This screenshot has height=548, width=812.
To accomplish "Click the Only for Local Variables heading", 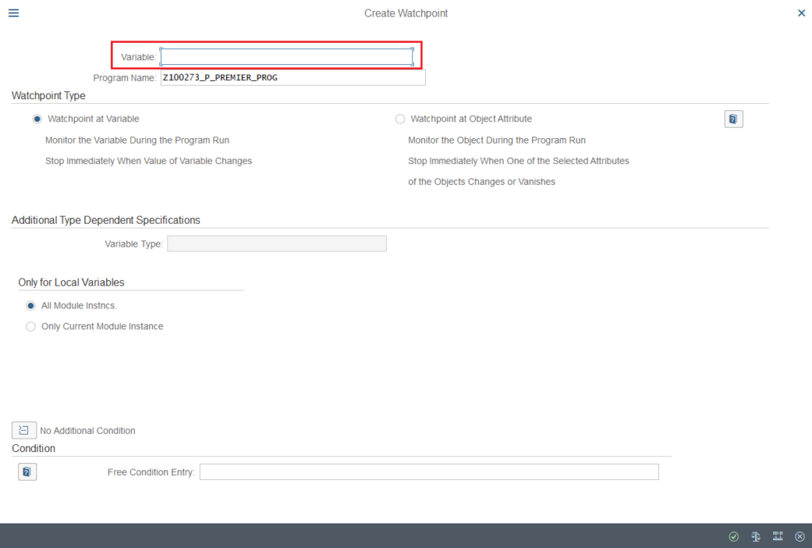I will 71,282.
